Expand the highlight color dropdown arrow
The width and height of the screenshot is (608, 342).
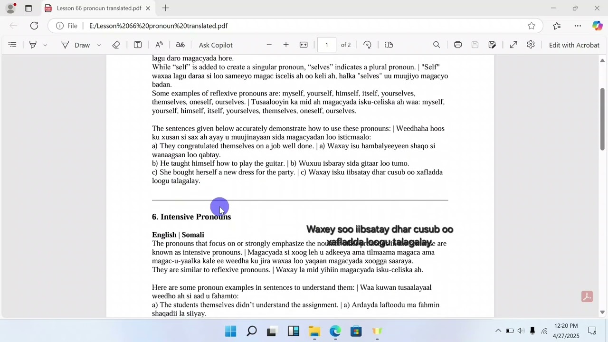coord(45,45)
